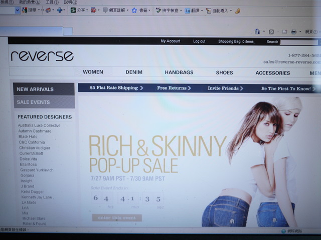The image size is (321, 240).
Task: Open the print dropdown arrow
Action: pos(300,31)
